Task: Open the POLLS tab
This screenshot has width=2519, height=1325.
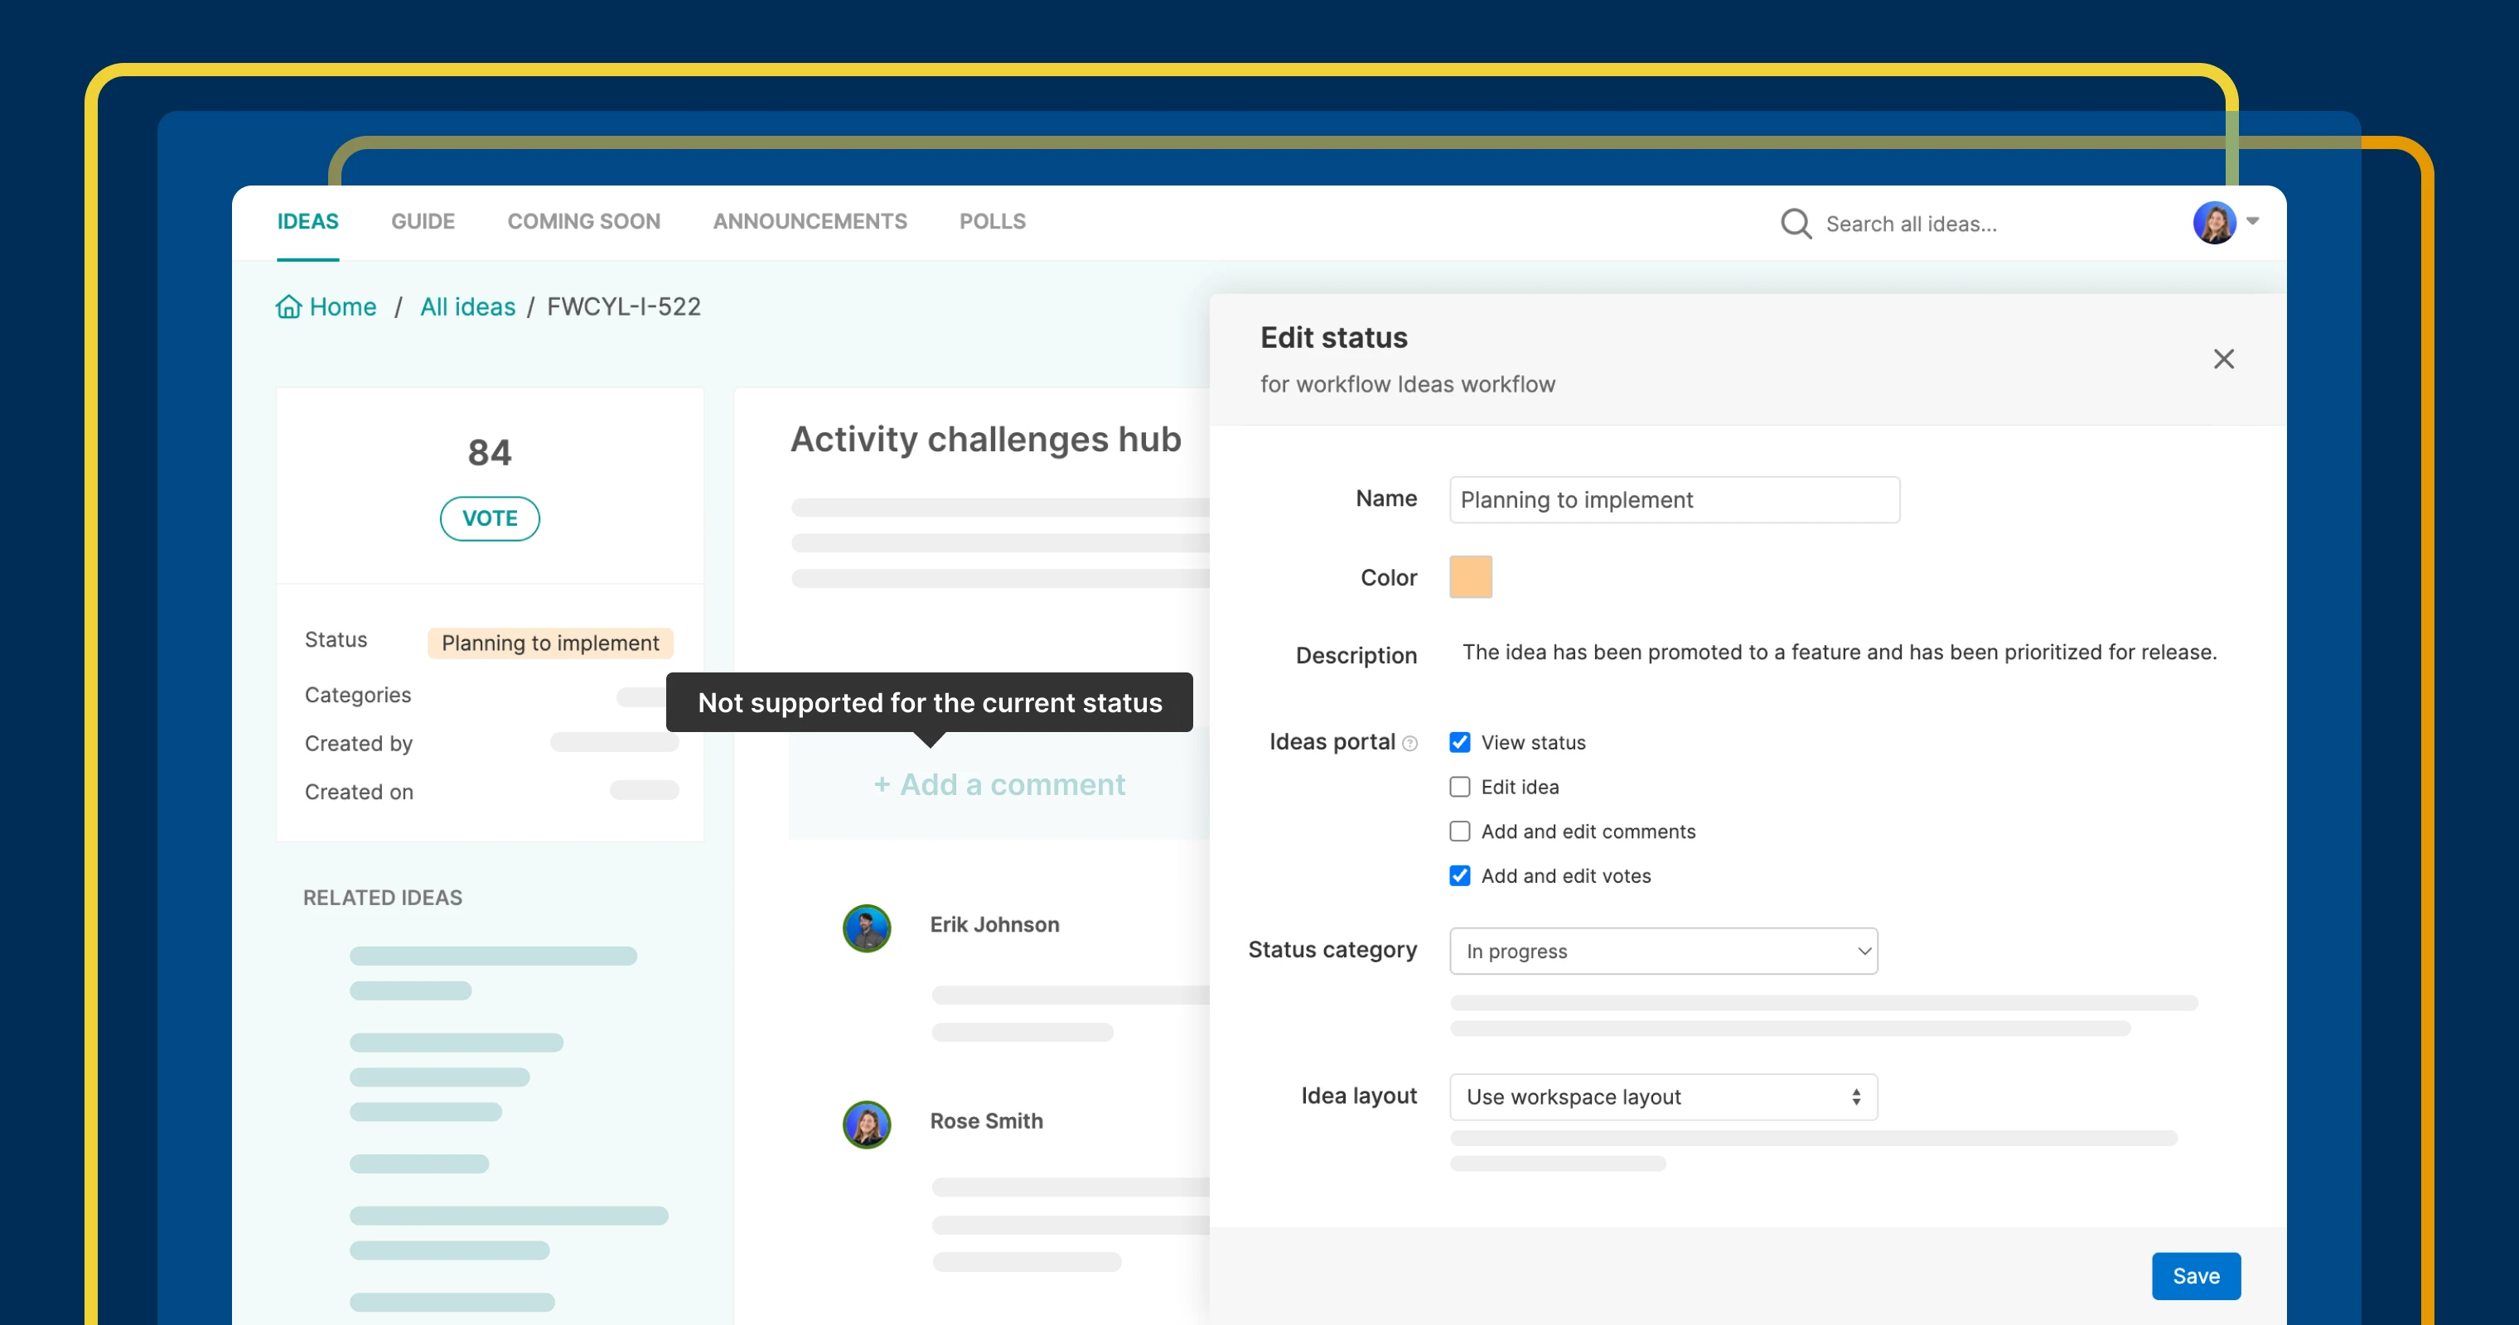Action: pos(992,221)
